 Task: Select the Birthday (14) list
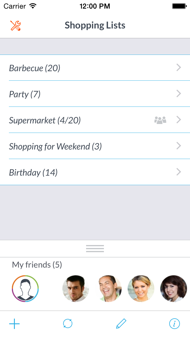coord(33,173)
